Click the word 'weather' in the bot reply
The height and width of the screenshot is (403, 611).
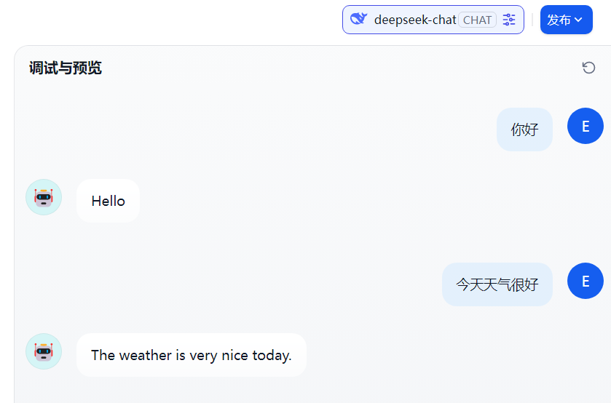(x=145, y=355)
